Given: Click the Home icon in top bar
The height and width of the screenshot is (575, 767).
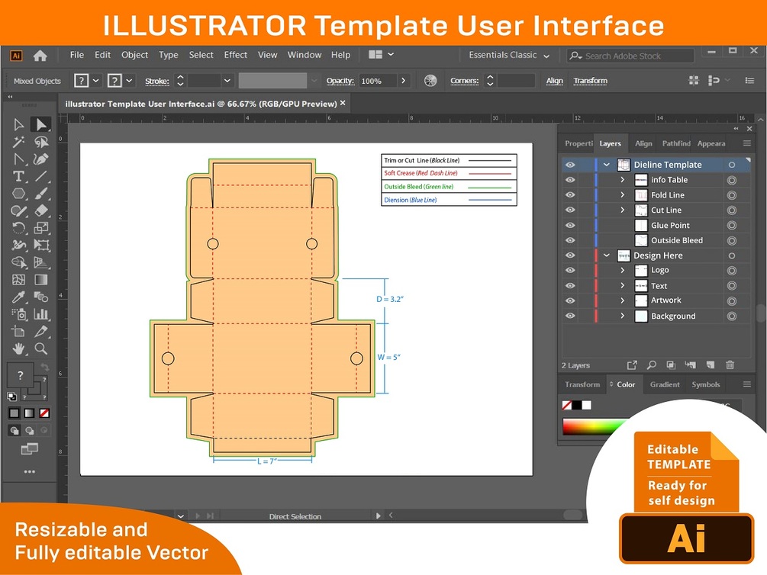Looking at the screenshot, I should click(x=40, y=56).
